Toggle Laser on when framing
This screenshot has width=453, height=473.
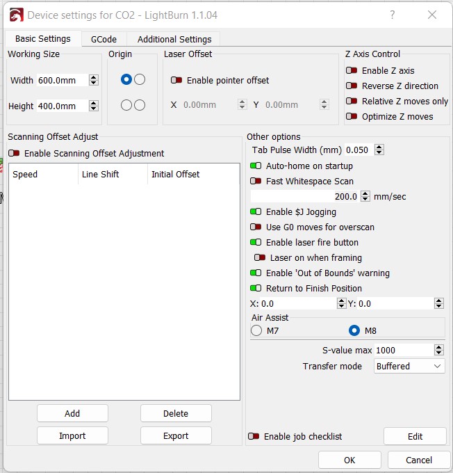[260, 257]
